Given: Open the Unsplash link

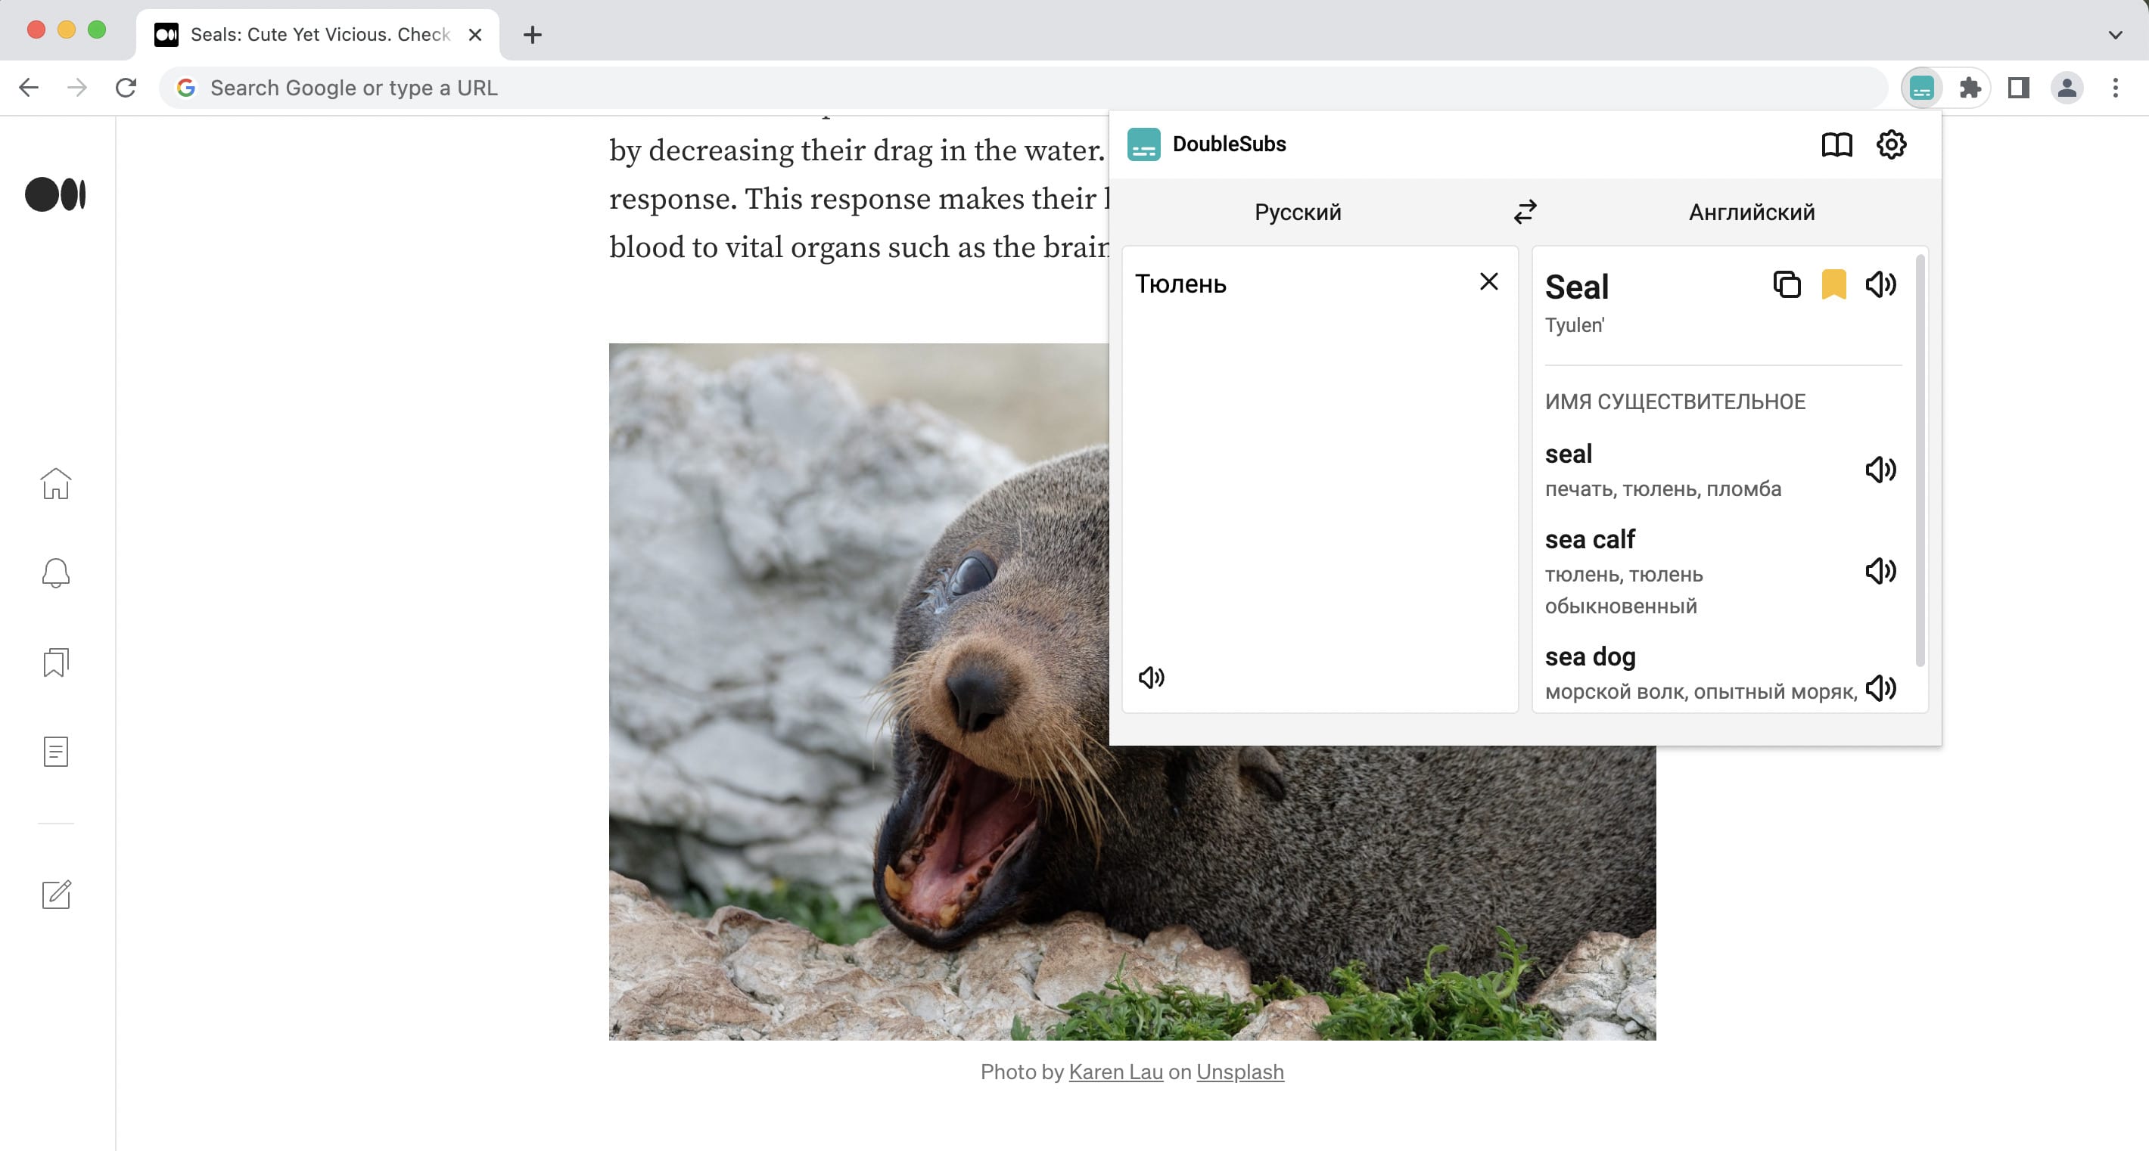Looking at the screenshot, I should [1239, 1072].
